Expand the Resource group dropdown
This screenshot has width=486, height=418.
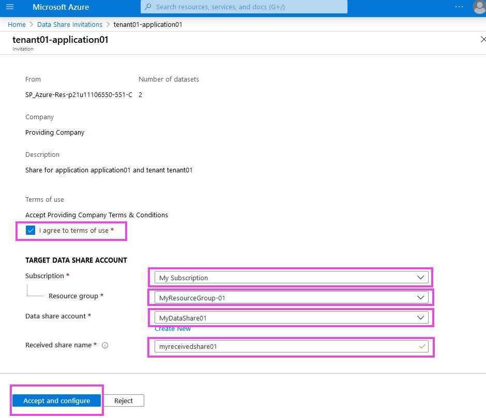tap(292, 298)
